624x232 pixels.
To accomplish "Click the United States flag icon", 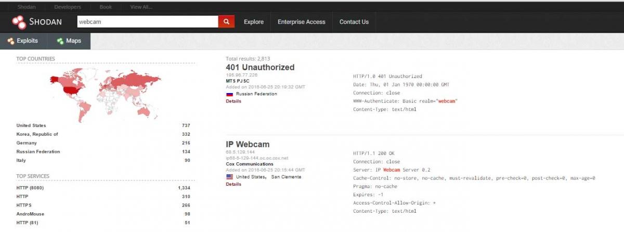I will 229,177.
